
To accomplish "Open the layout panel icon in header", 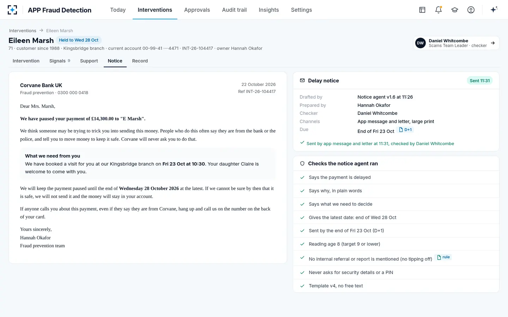I will click(422, 10).
